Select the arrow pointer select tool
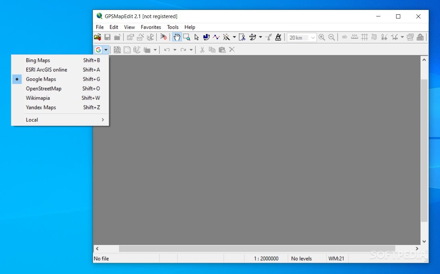 [196, 37]
